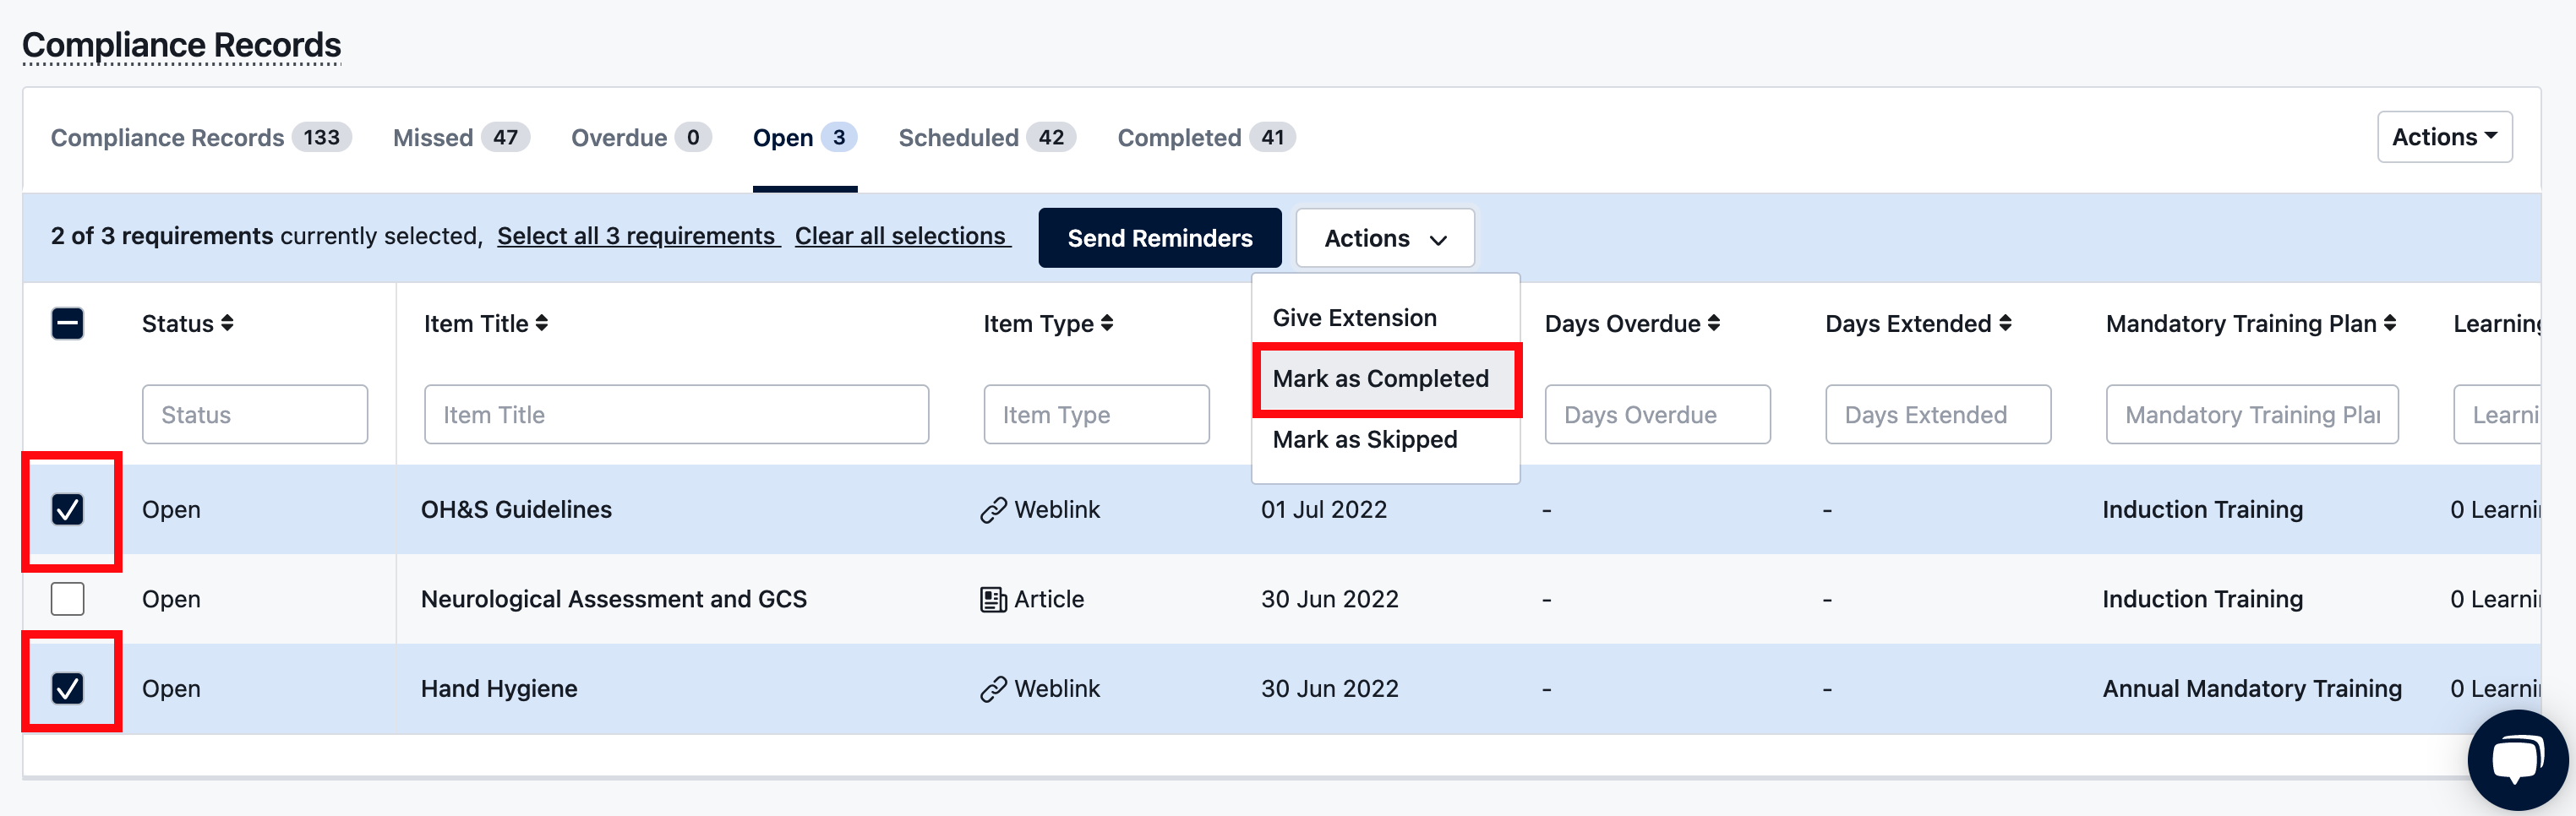This screenshot has width=2576, height=816.
Task: Click the Send Reminders button
Action: (1159, 238)
